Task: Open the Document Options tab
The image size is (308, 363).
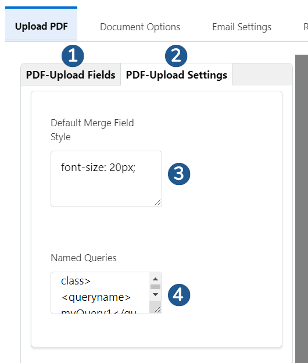Action: click(140, 27)
